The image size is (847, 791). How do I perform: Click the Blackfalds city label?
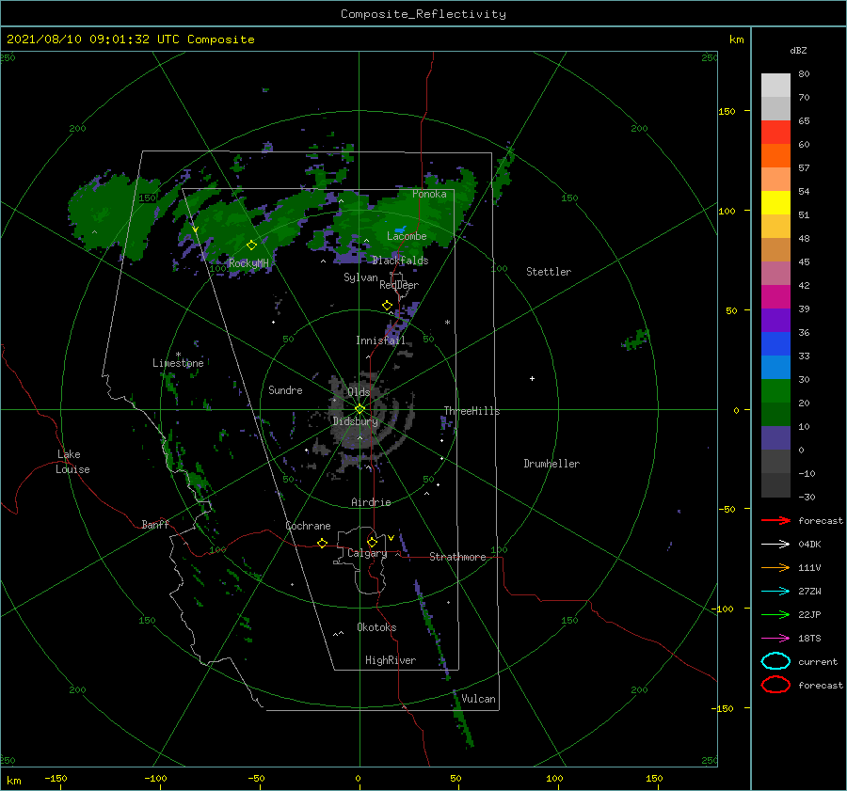pos(400,261)
